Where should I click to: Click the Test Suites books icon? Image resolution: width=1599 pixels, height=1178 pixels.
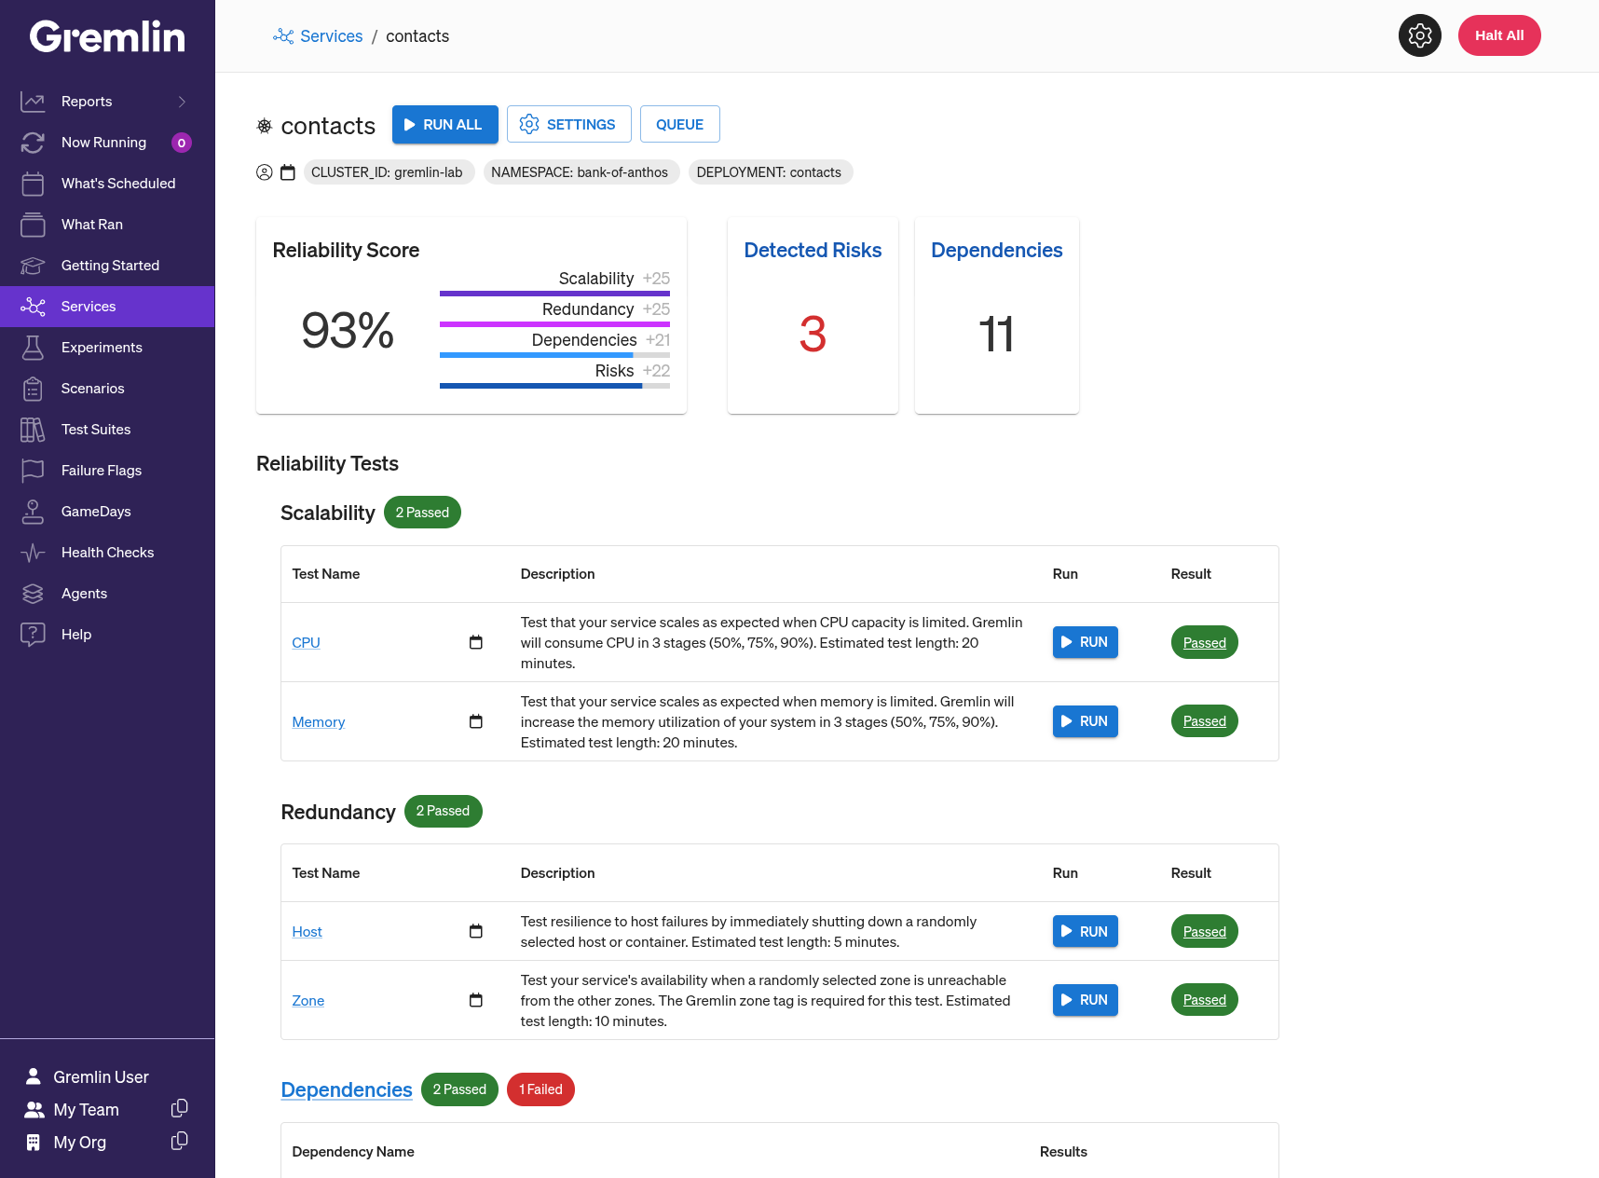tap(33, 430)
